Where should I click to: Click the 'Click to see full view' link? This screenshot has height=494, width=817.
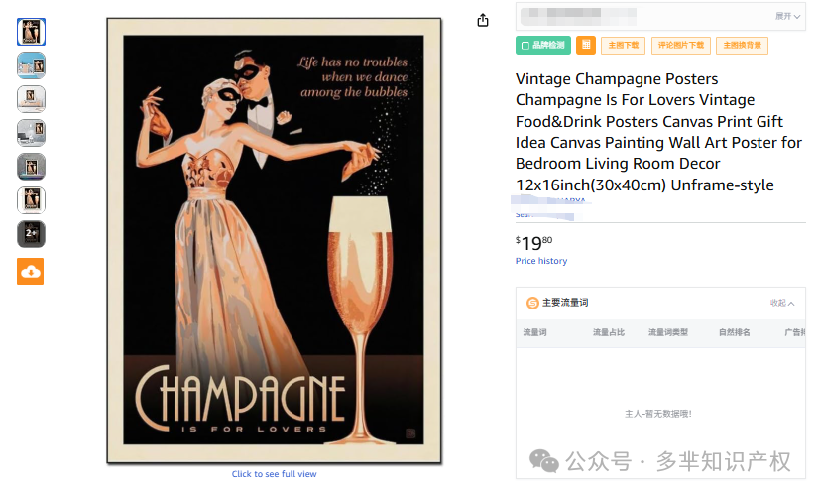274,474
